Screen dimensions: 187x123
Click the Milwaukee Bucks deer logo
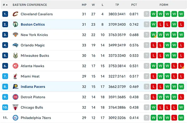pos(15,55)
